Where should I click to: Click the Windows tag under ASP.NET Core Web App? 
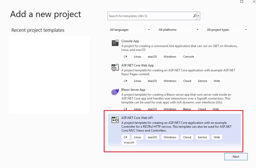(170, 81)
